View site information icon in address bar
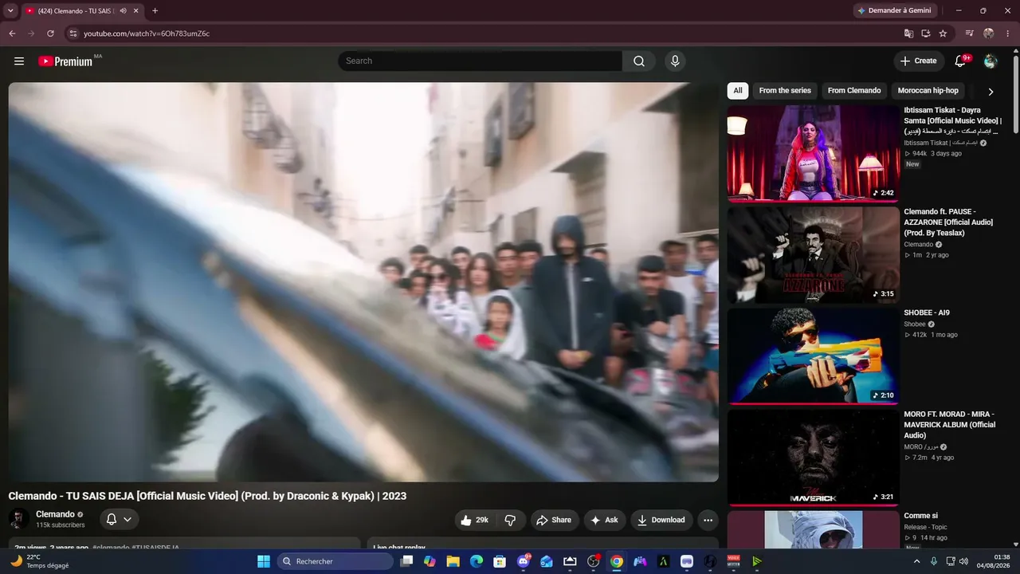 coord(73,33)
